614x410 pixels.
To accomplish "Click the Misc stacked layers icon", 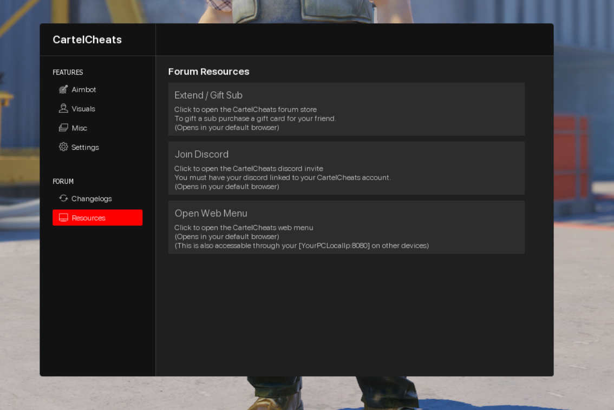I will [63, 128].
